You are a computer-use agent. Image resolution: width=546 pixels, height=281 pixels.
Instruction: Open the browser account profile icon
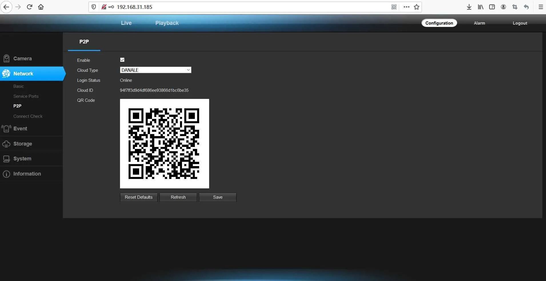point(503,7)
